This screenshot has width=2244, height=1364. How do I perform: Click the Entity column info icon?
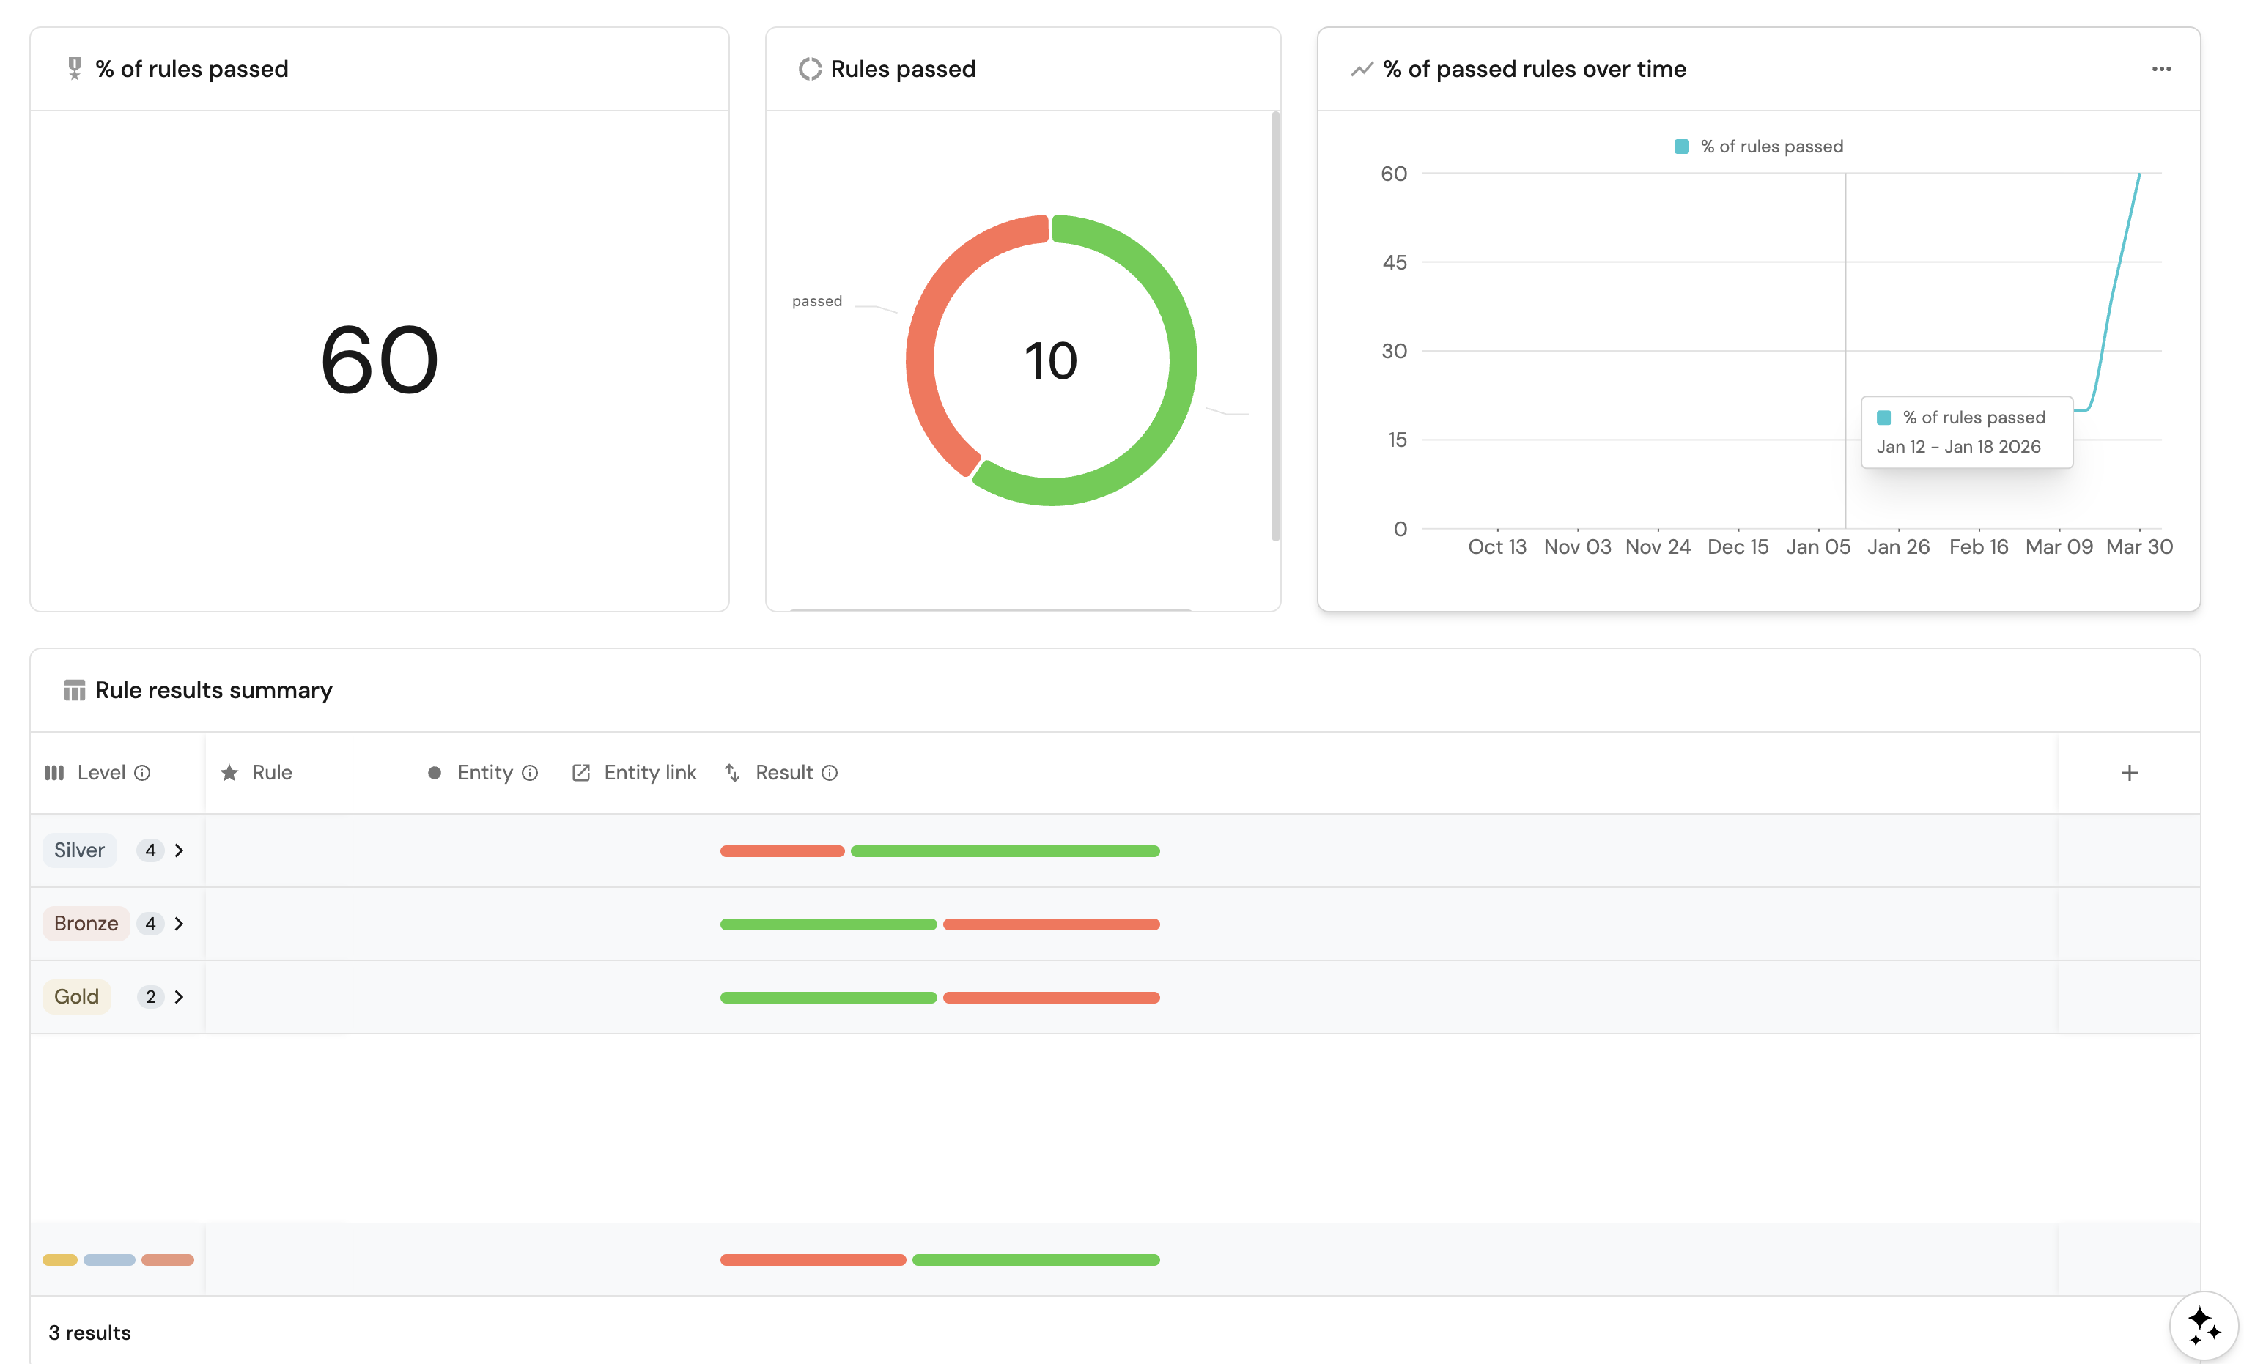[x=530, y=773]
